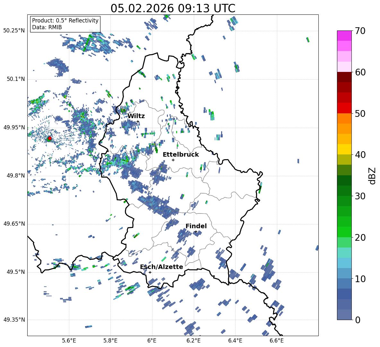Click the Esch/Alzette station cross marker
Screen dimensions: 380x347
[150, 272]
